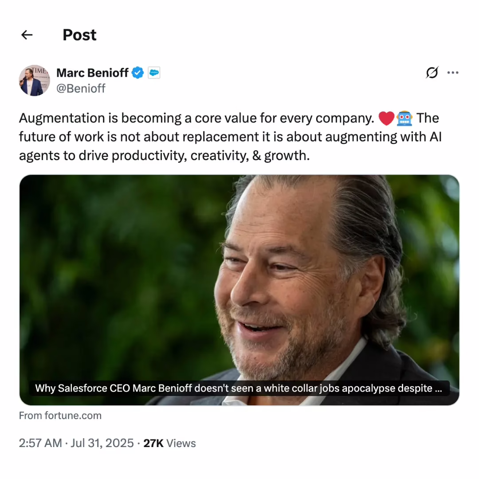Click the red heart emoji in post
This screenshot has width=479, height=479.
(x=386, y=118)
